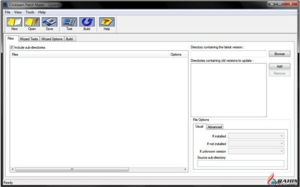Click the left scroll arrow of files list
This screenshot has width=300, height=187.
12,169
